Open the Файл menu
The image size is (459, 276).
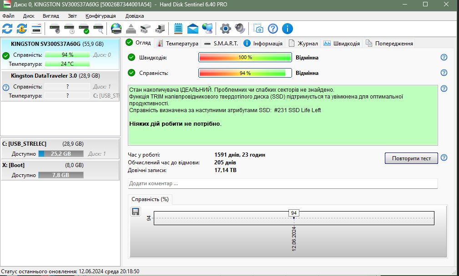8,16
